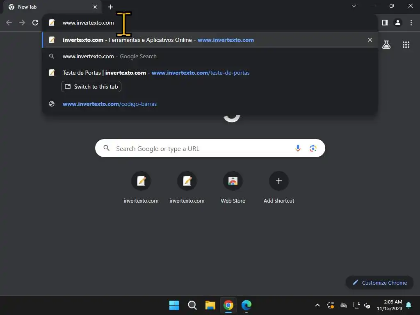Open Chrome's three-dot menu
The image size is (420, 315).
411,23
